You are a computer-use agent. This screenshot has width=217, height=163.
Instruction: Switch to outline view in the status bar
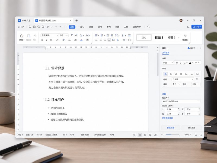tap(145, 135)
